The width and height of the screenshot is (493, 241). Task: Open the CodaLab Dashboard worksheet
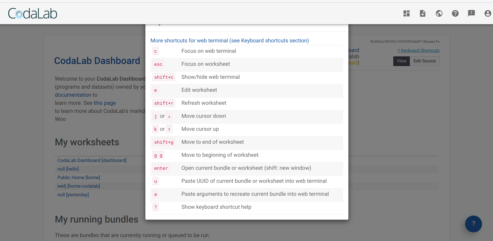click(x=92, y=160)
